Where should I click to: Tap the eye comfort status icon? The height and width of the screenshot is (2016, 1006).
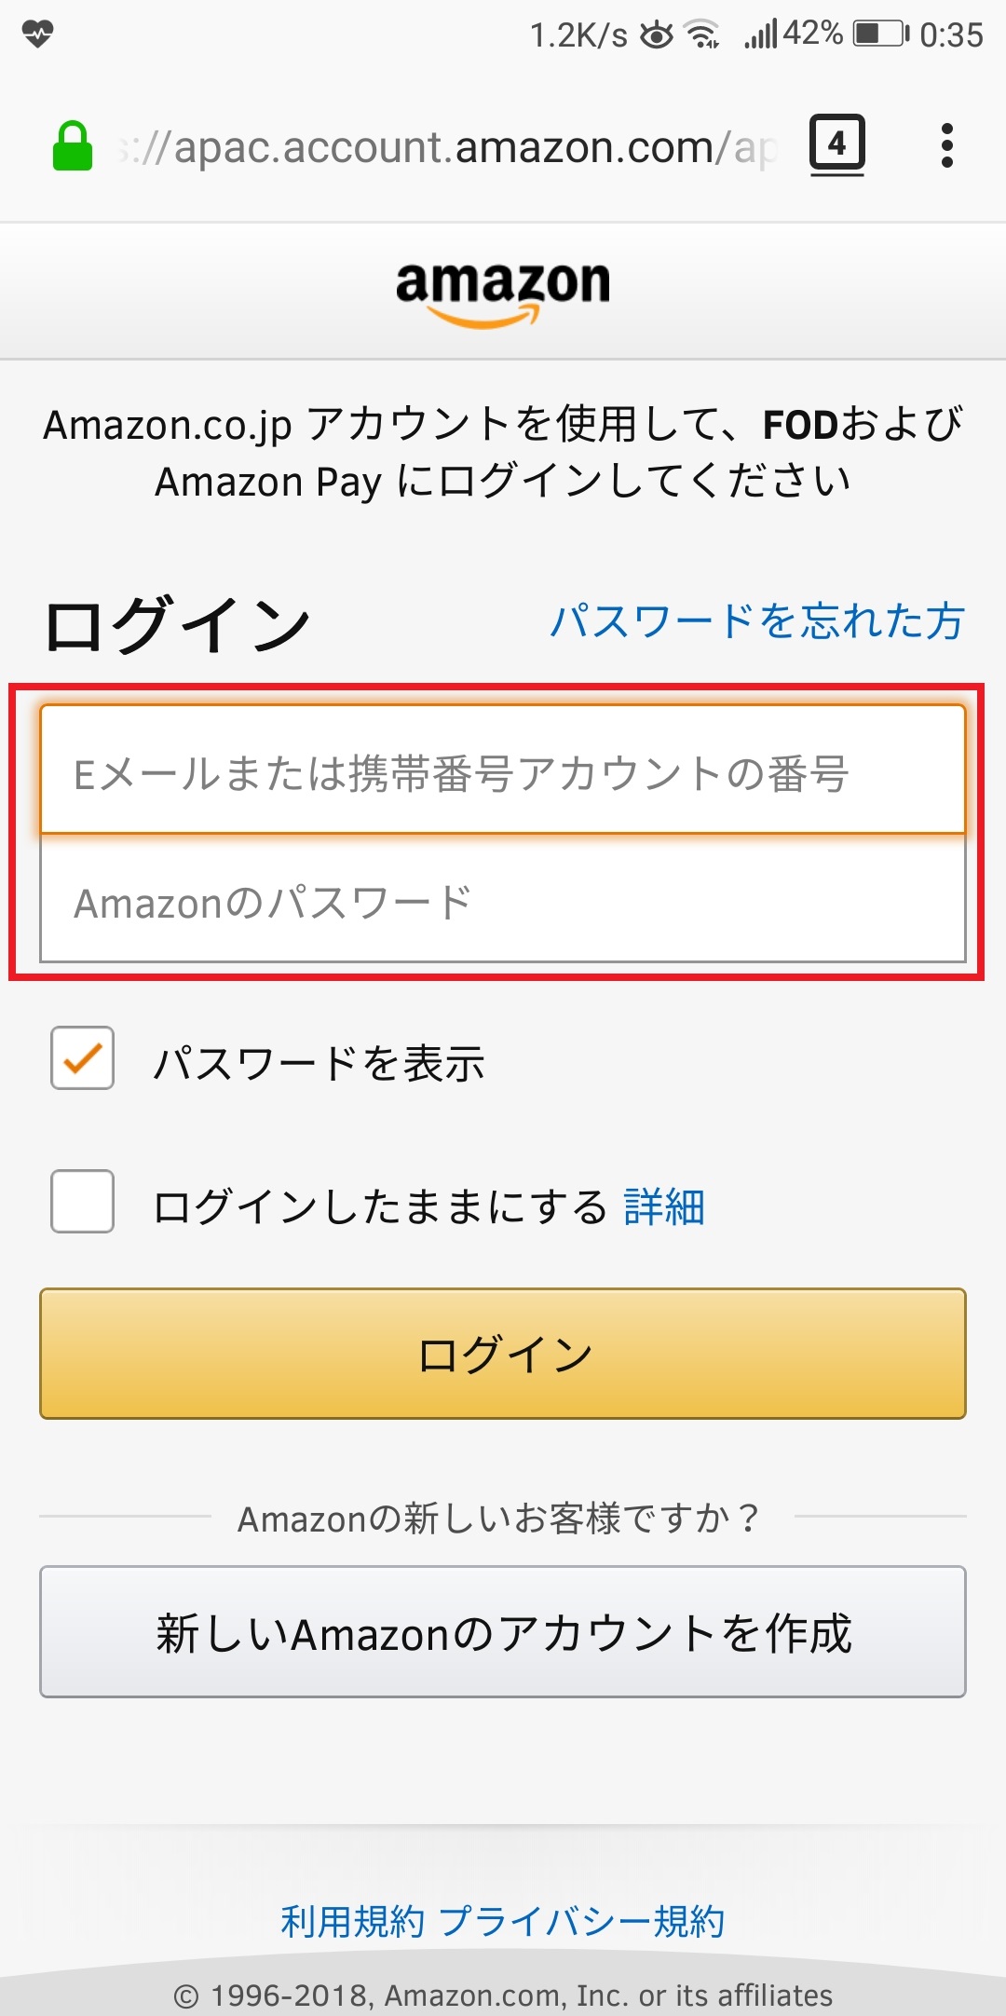657,35
